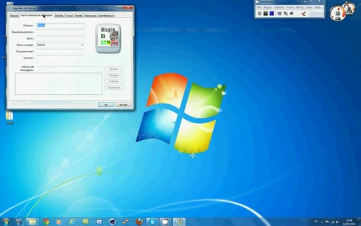Open CamStudio's Effects menu

[300, 8]
